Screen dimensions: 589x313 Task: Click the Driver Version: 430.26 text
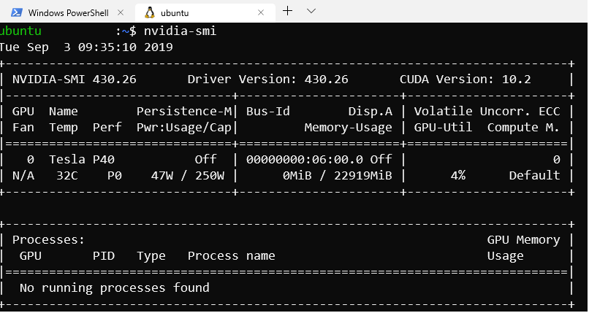[267, 79]
